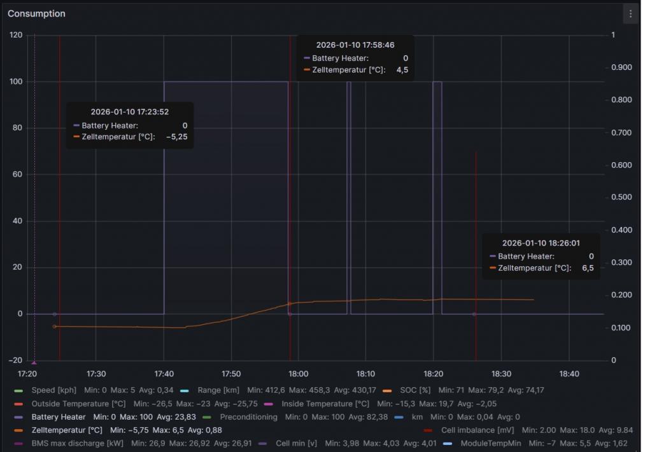Viewport: 652px width, 452px height.
Task: Click the green Preconditioning color swatch
Action: [206, 418]
